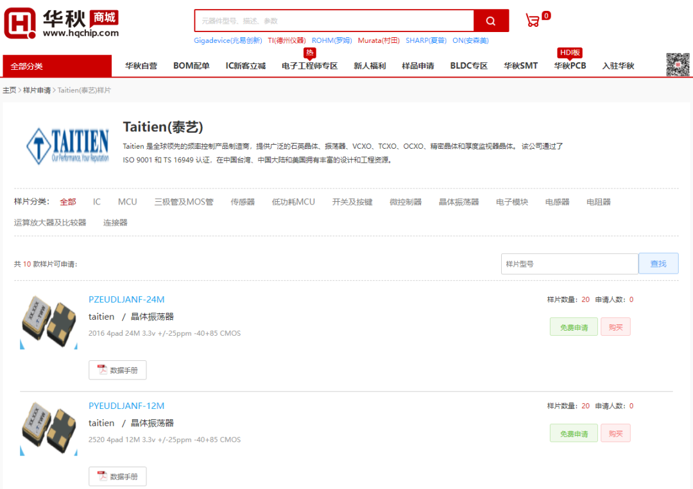693x489 pixels.
Task: Select the 传感器 sample category filter
Action: [243, 202]
